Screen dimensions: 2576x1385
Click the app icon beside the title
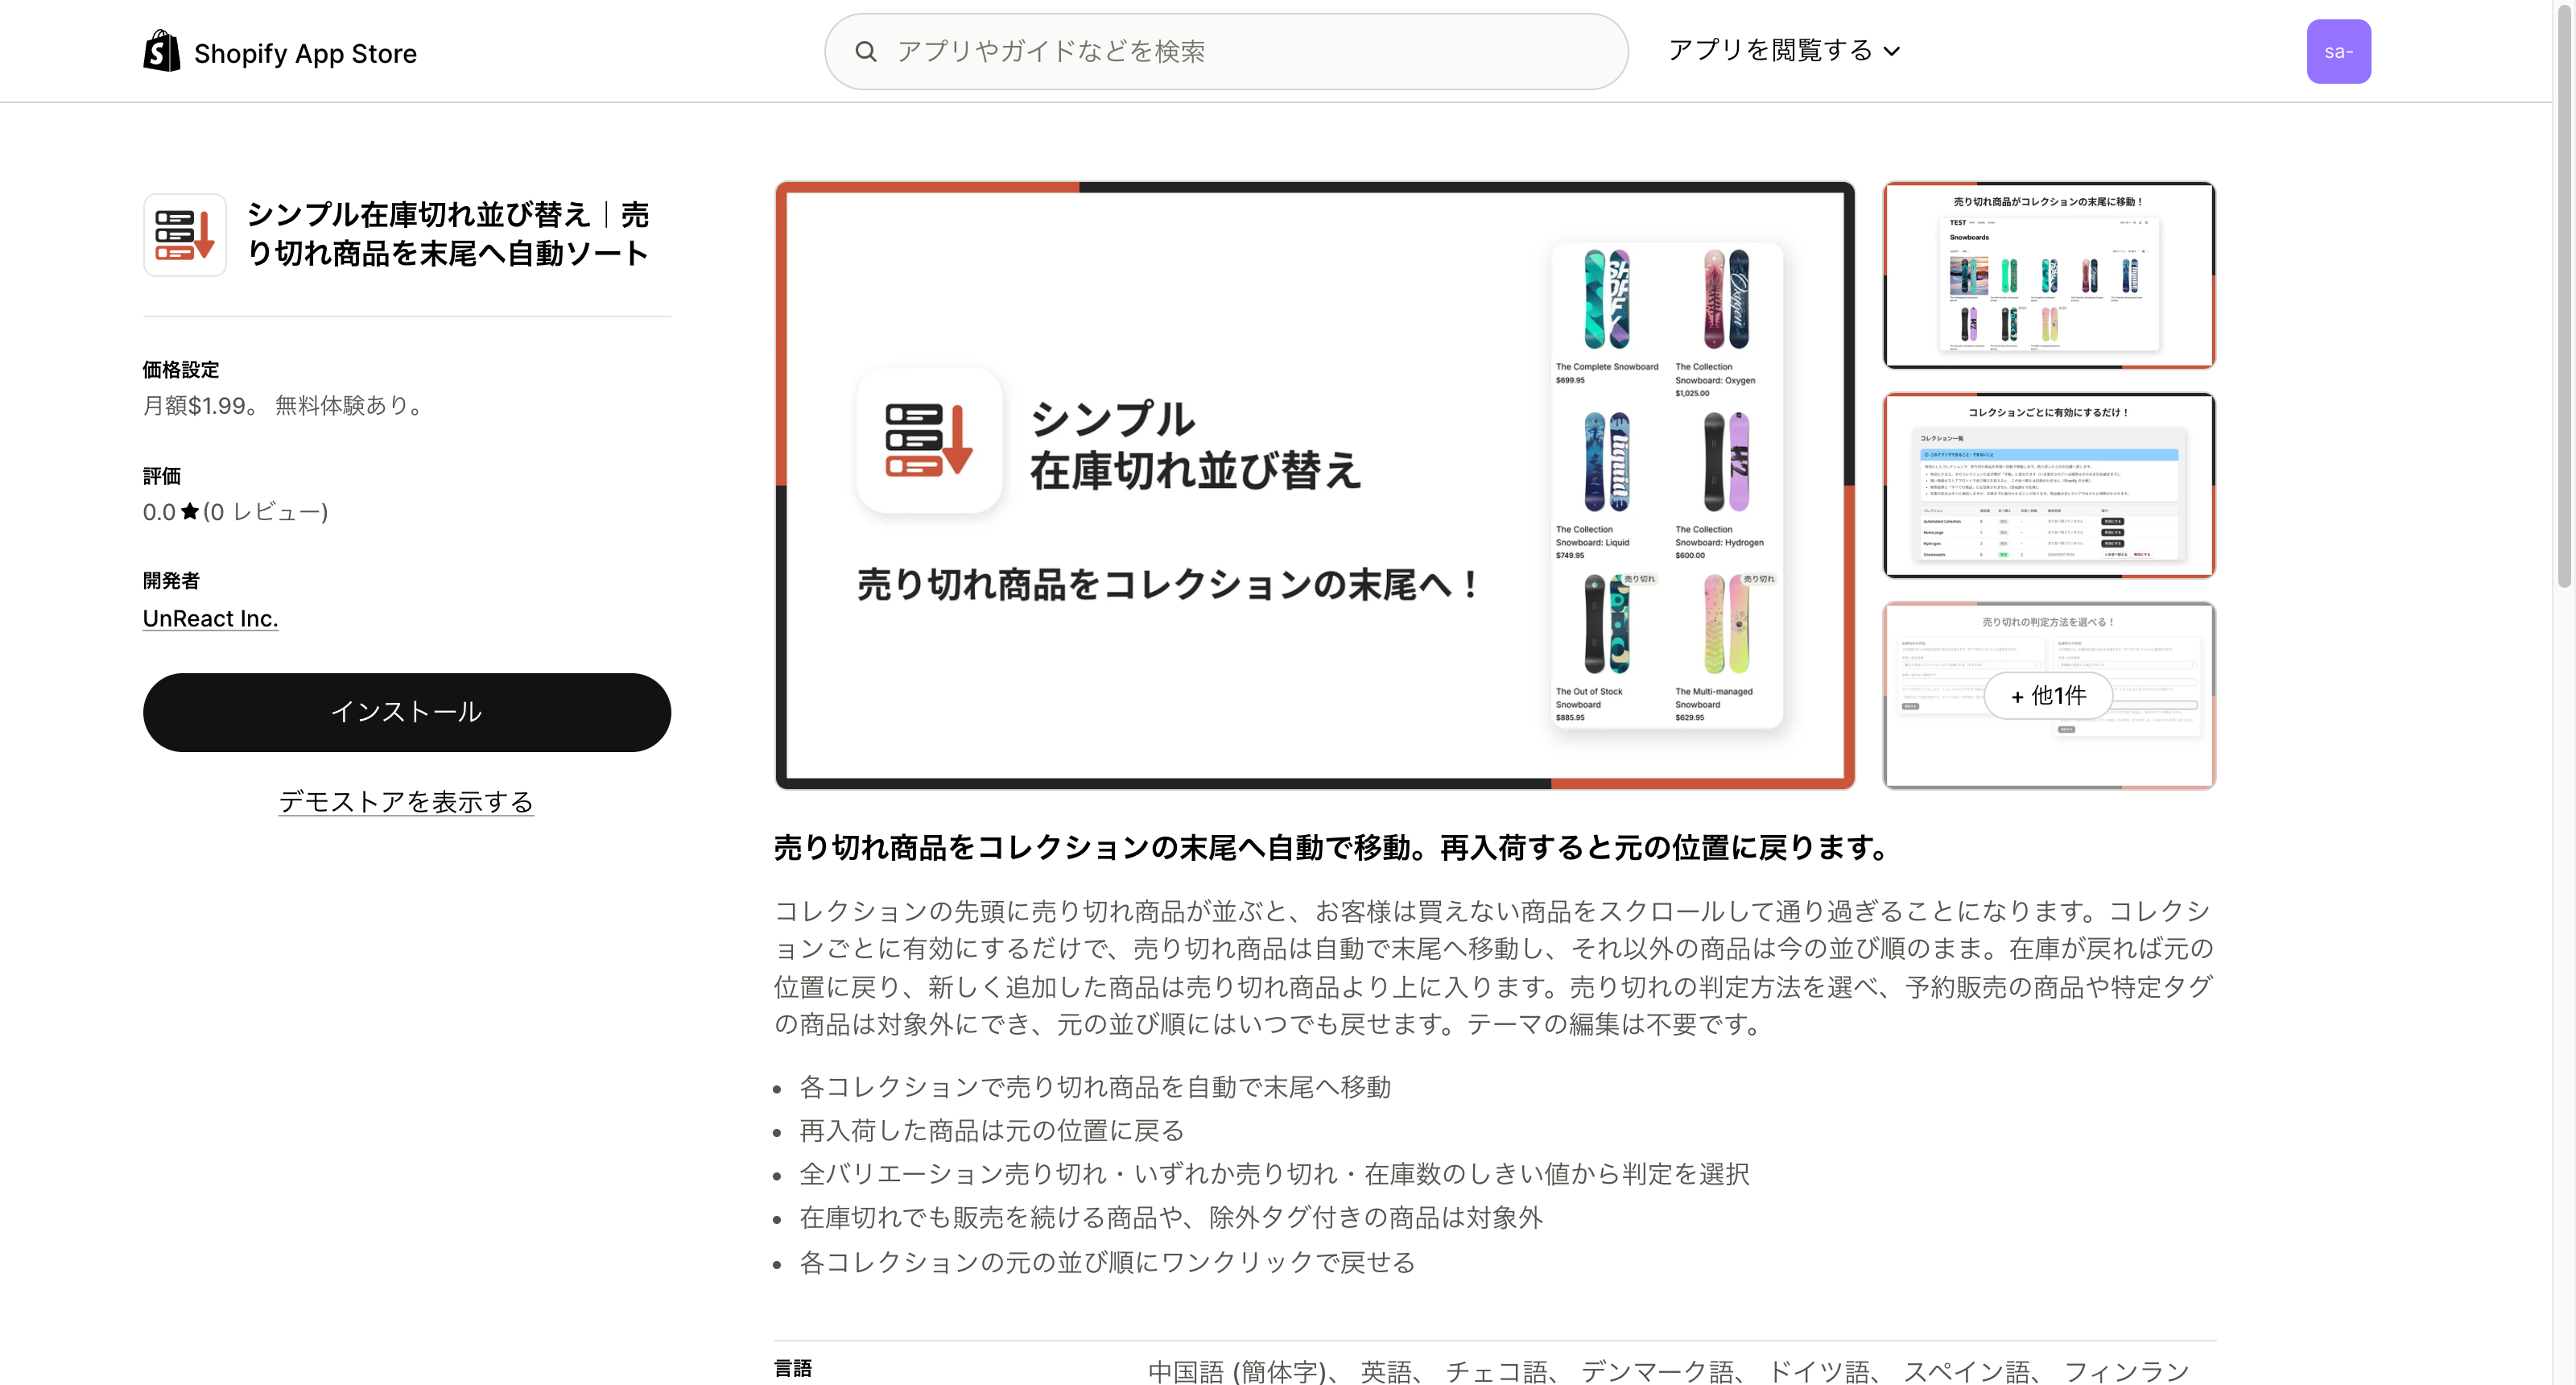(185, 235)
